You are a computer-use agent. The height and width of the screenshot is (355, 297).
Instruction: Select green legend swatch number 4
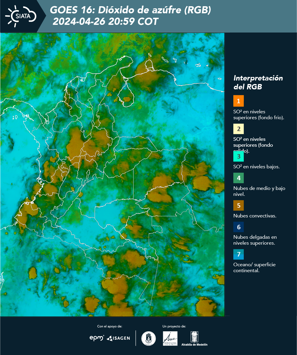[238, 178]
